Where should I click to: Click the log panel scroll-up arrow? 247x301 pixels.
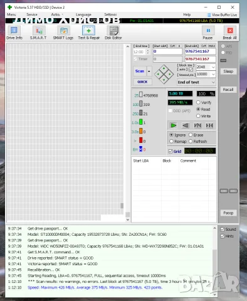click(214, 228)
